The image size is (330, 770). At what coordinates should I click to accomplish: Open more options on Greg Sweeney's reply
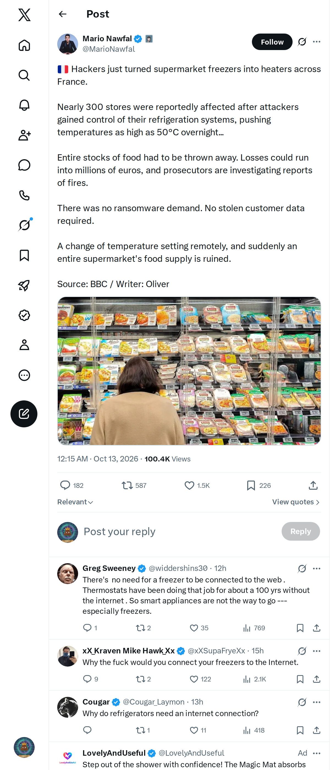tap(317, 568)
